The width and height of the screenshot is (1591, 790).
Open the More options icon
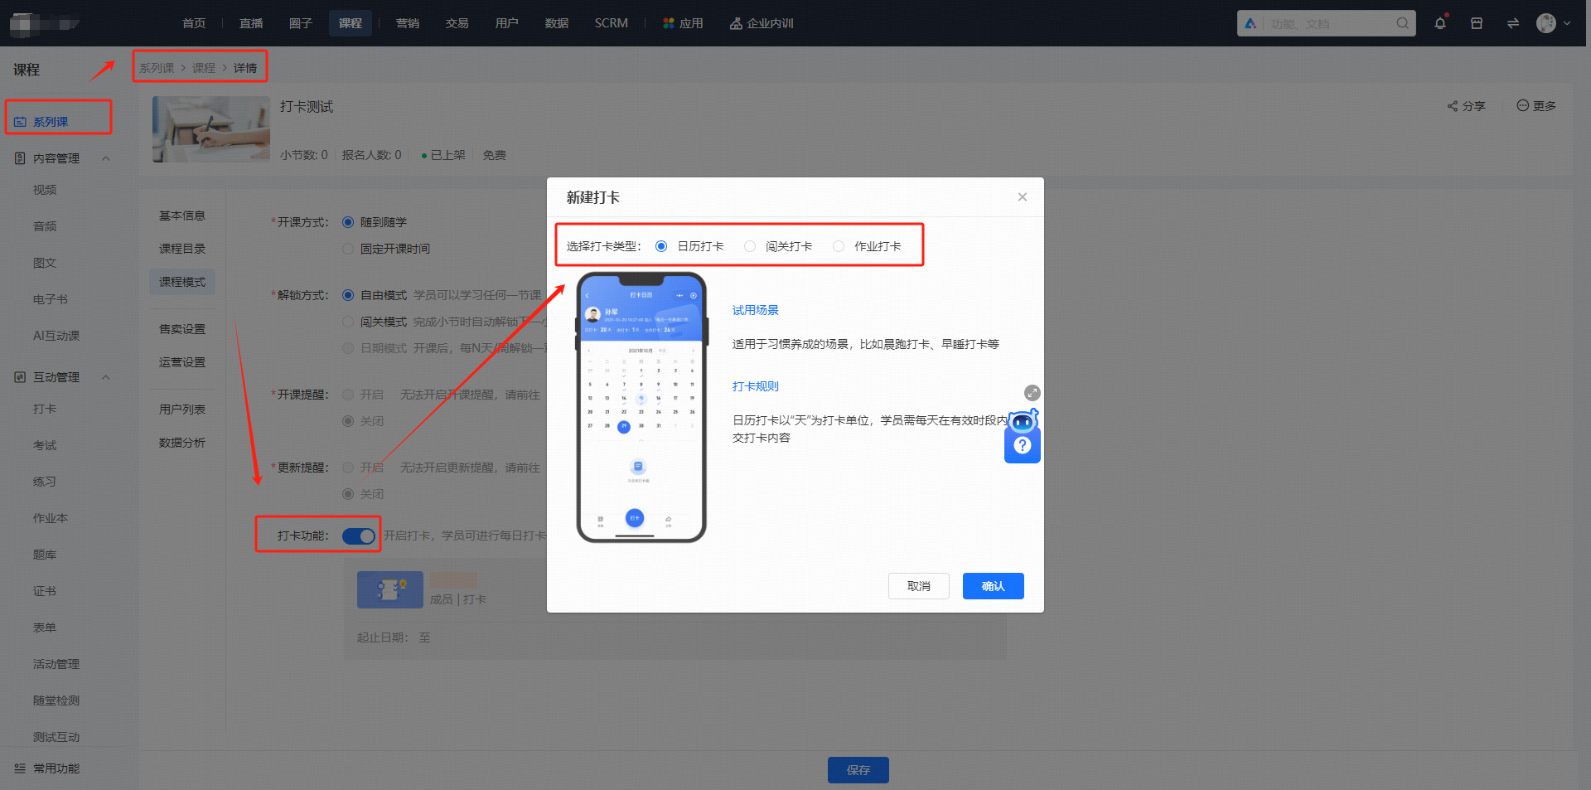(1522, 105)
